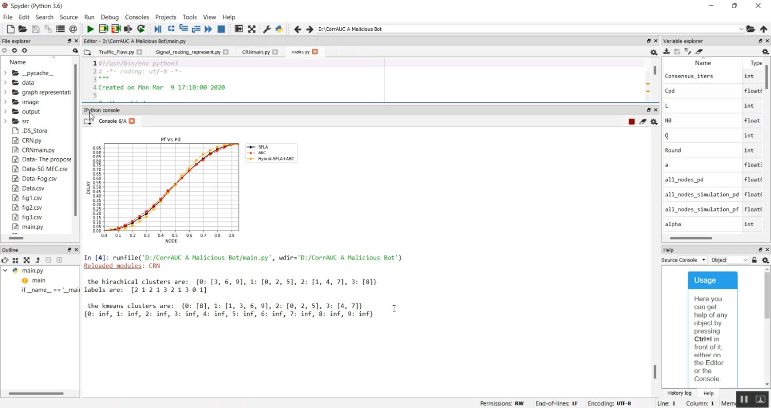Viewport: 771px width, 408px height.
Task: Open the Source dropdown in Help pane
Action: 692,260
